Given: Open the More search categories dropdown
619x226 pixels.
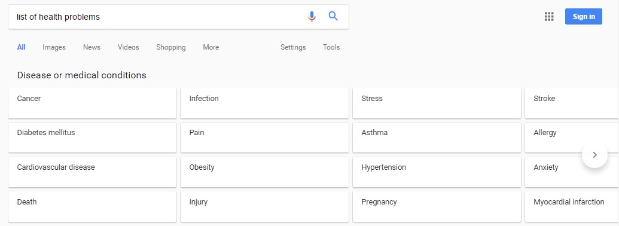Looking at the screenshot, I should coord(211,47).
